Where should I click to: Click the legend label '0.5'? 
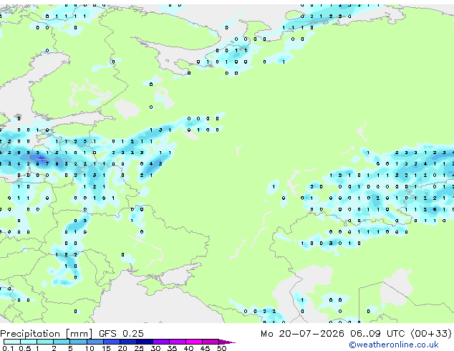pos(25,348)
